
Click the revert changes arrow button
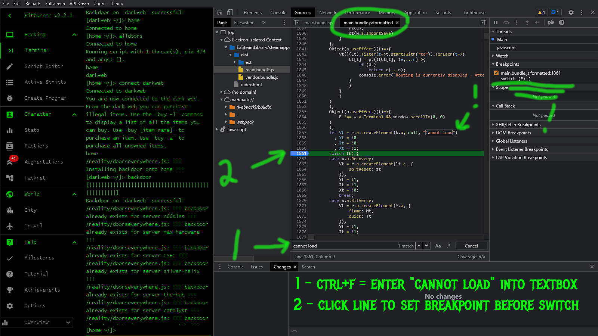pos(294,331)
